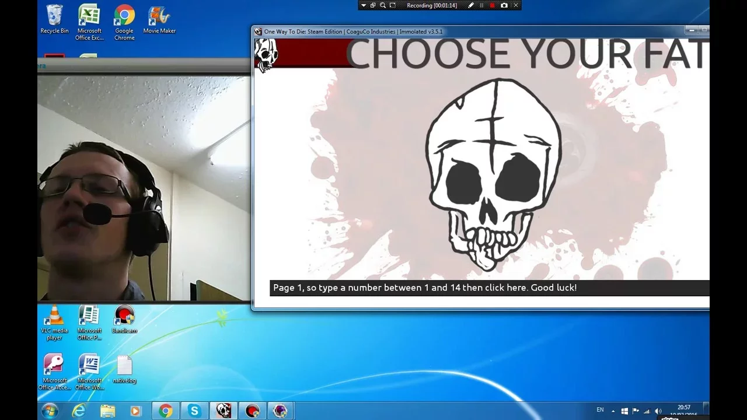Close the recording control bar
Screen dimensions: 747x420
point(515,5)
